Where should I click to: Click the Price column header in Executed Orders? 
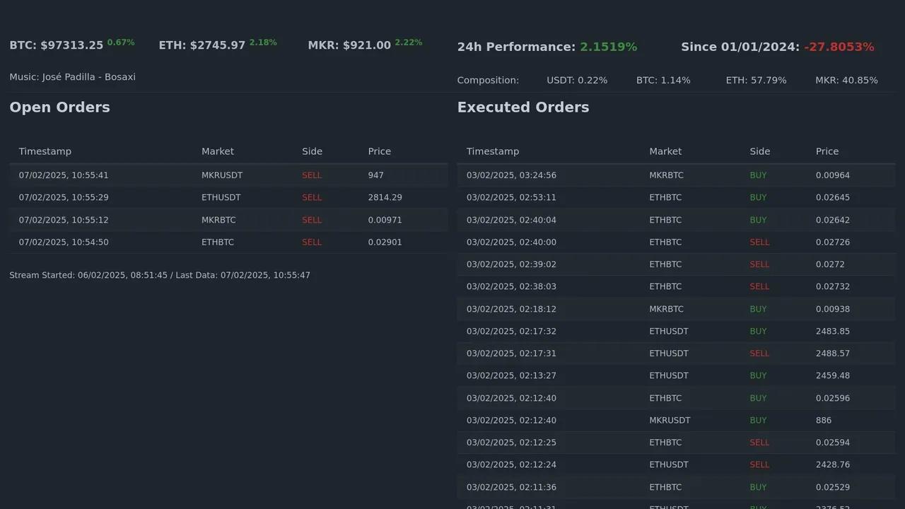pos(827,151)
